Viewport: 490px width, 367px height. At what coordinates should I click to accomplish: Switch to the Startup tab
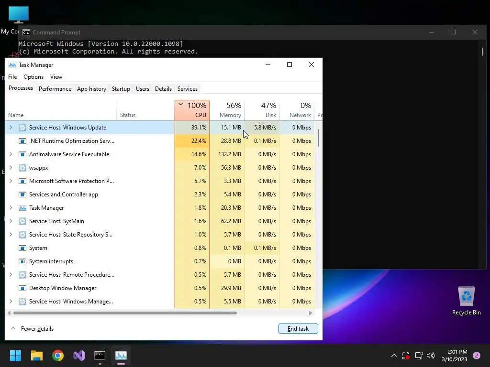tap(121, 89)
